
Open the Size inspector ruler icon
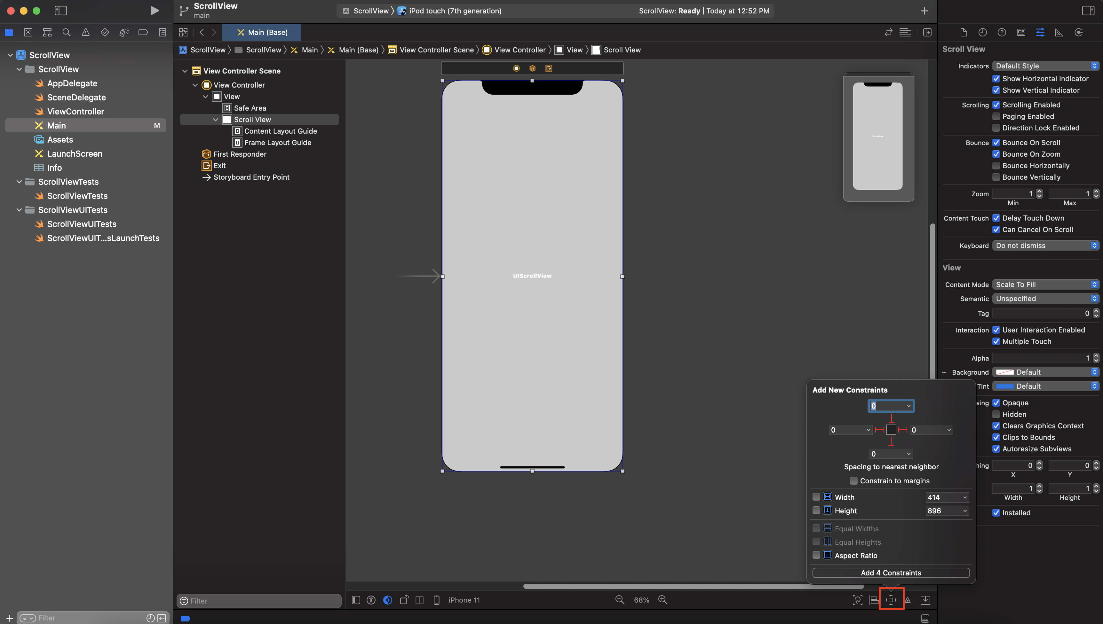(x=1059, y=33)
